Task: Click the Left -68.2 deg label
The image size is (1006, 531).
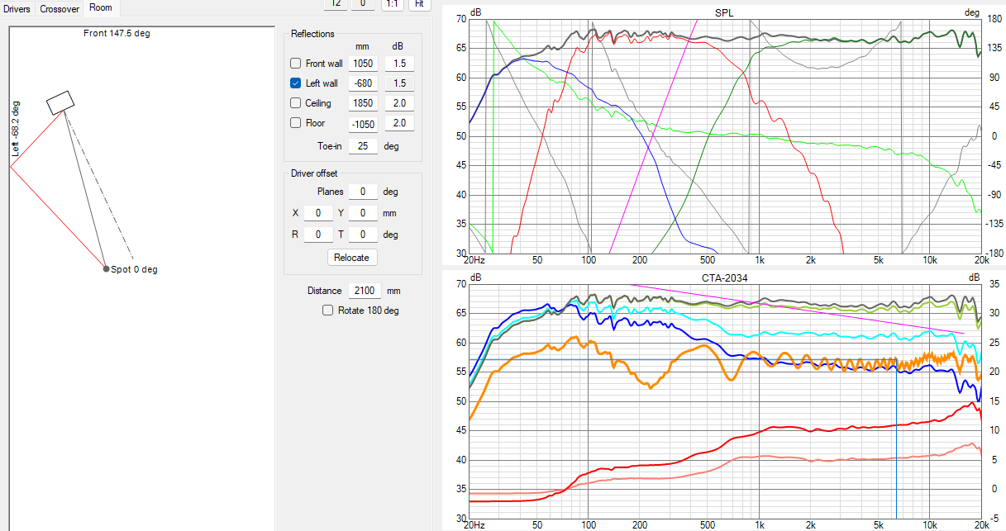Action: click(x=15, y=129)
